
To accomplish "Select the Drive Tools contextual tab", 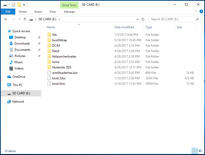I will (x=69, y=5).
